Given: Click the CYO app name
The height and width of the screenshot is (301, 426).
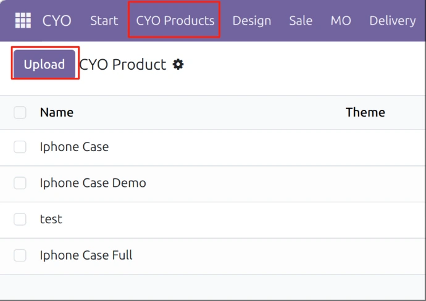Looking at the screenshot, I should pyautogui.click(x=57, y=20).
